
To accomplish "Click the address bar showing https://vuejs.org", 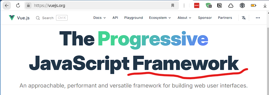I will coord(101,6).
